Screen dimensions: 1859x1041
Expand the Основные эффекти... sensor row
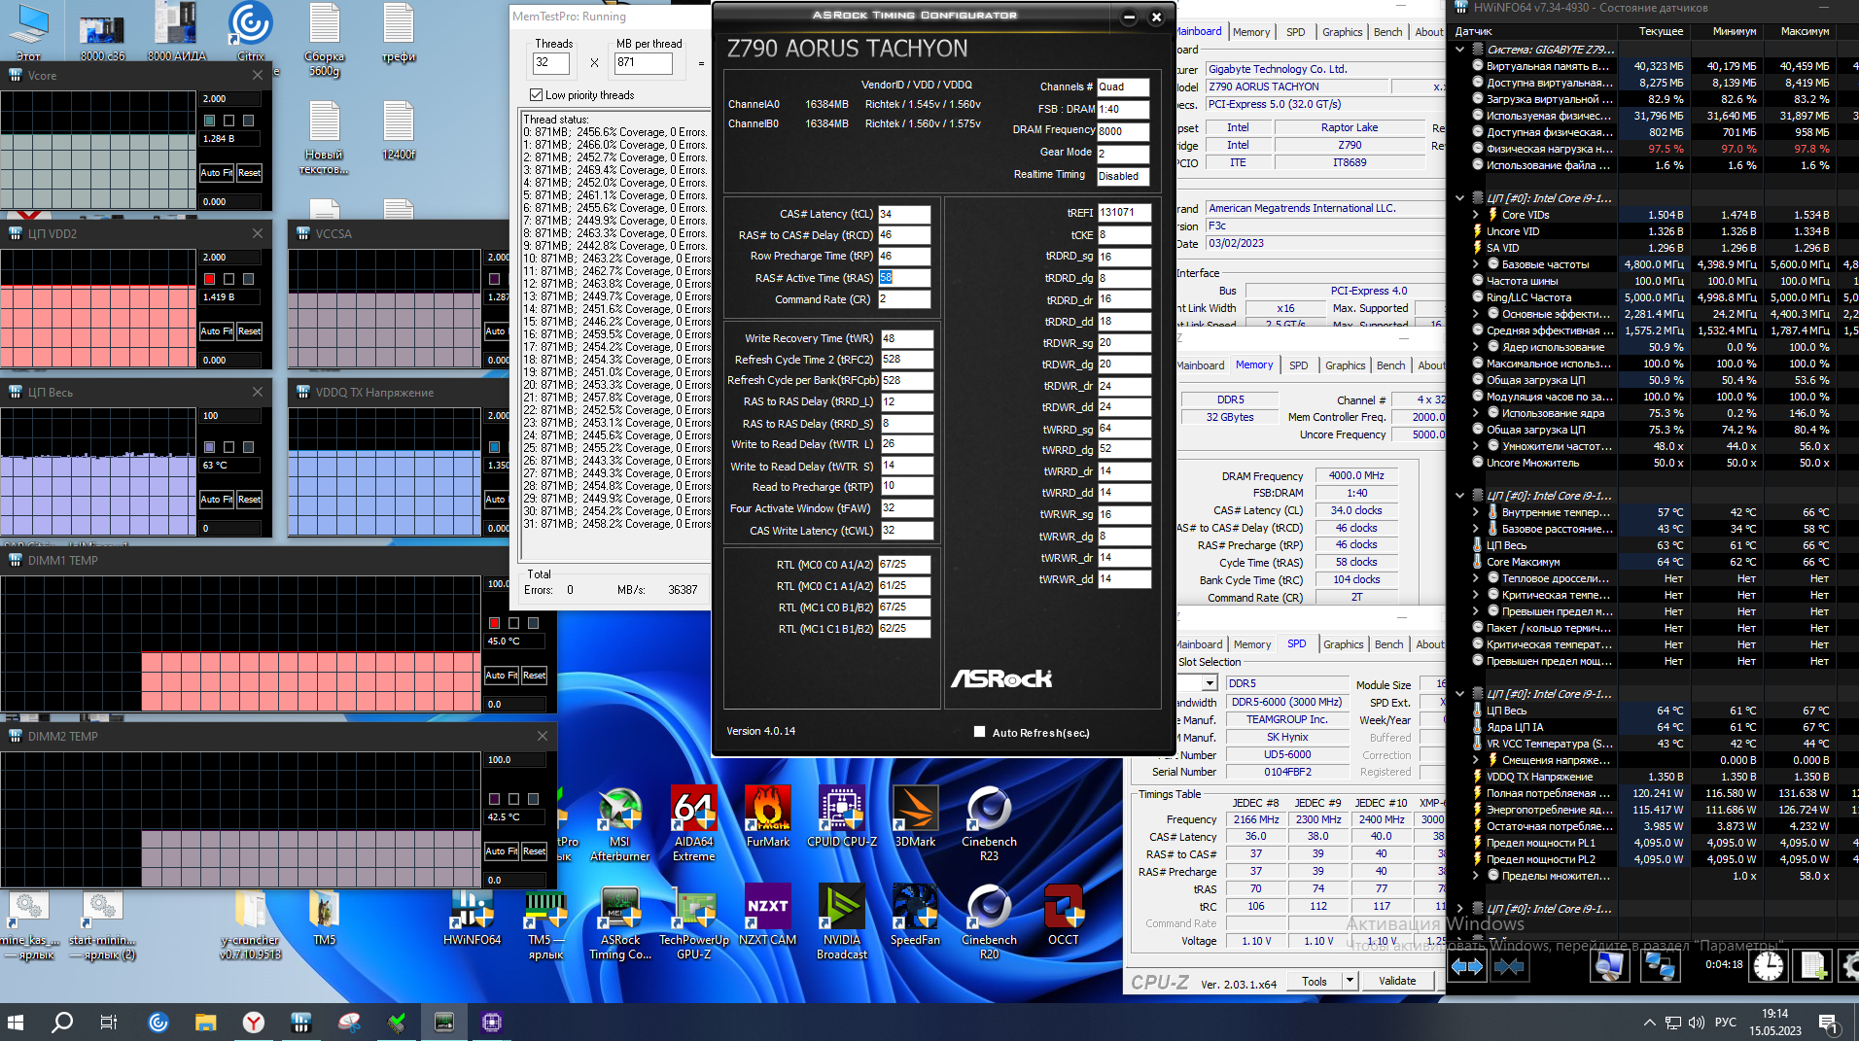[x=1476, y=314]
